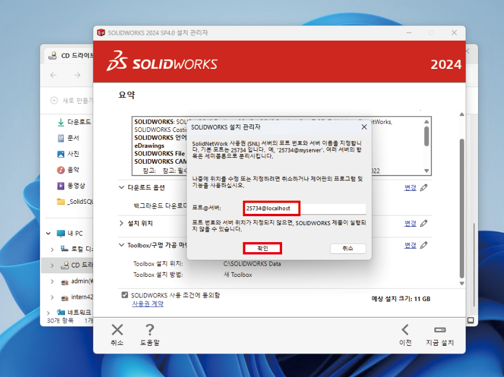Viewport: 504px width, 377px height.
Task: Toggle SOLIDWORKS 사용 조건에 동의함 checkbox
Action: point(125,295)
